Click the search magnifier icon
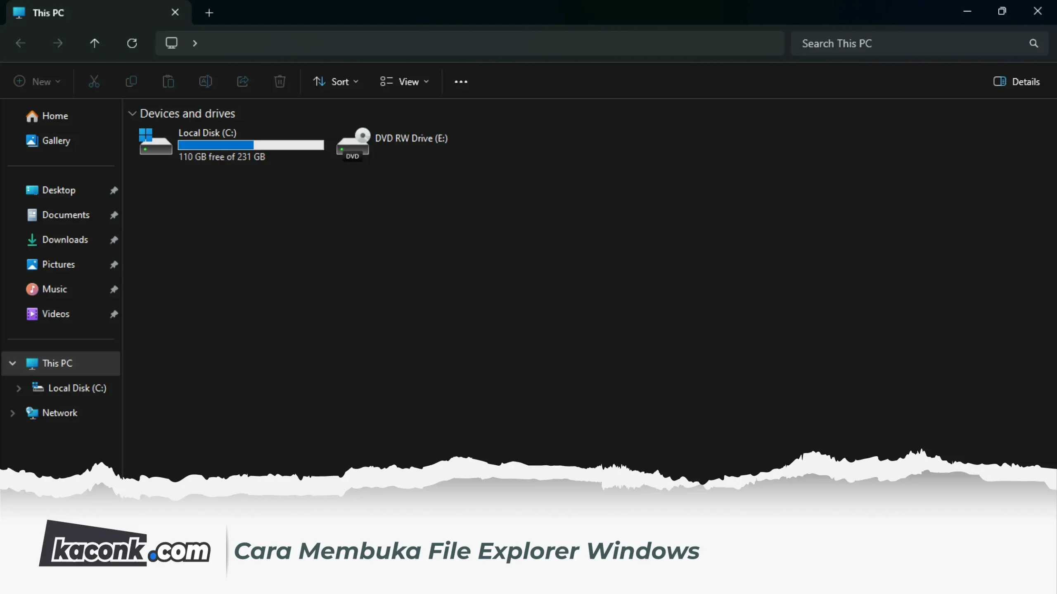The width and height of the screenshot is (1057, 594). tap(1033, 43)
